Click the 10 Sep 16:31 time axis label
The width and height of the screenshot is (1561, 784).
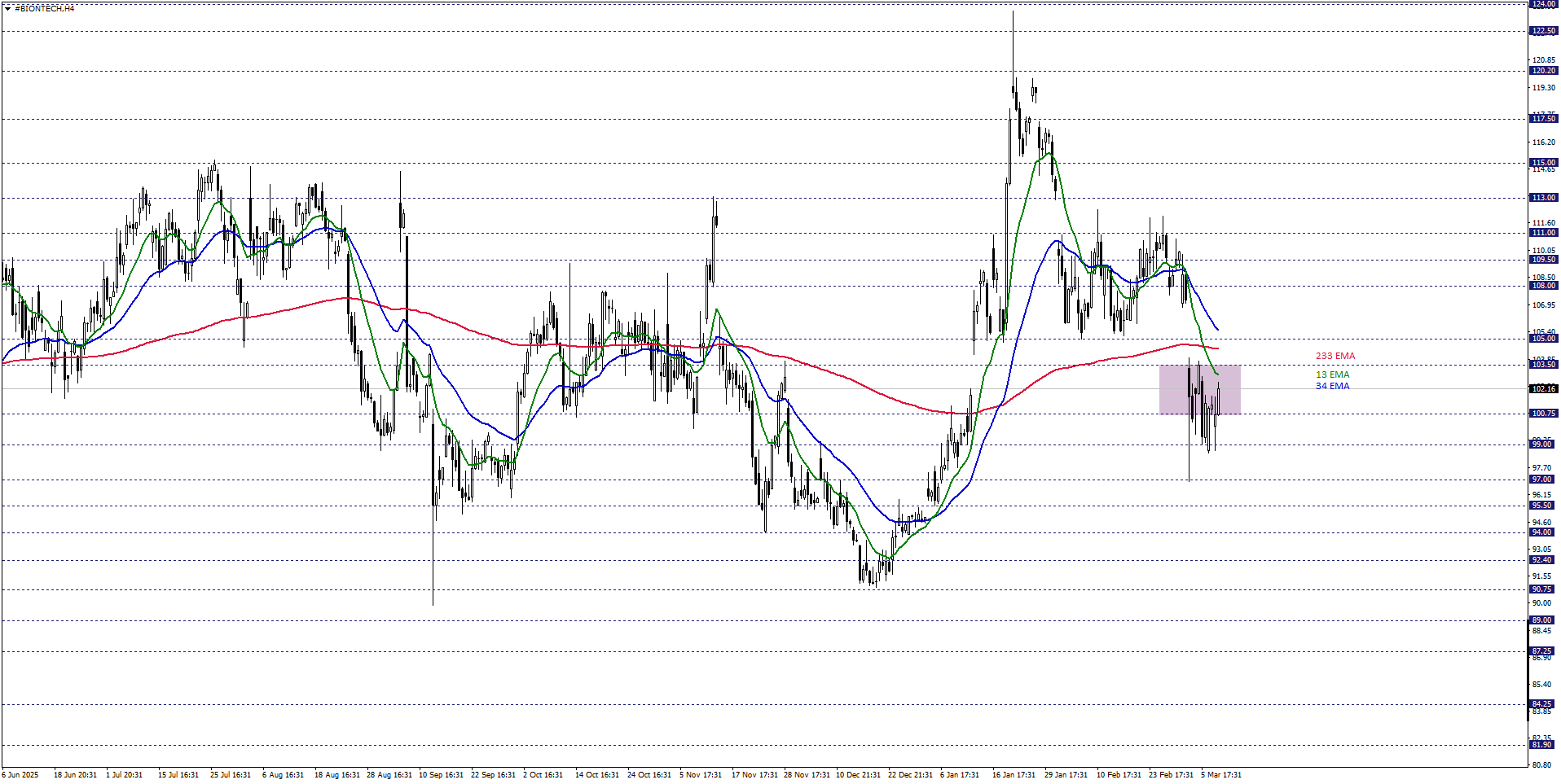point(440,775)
